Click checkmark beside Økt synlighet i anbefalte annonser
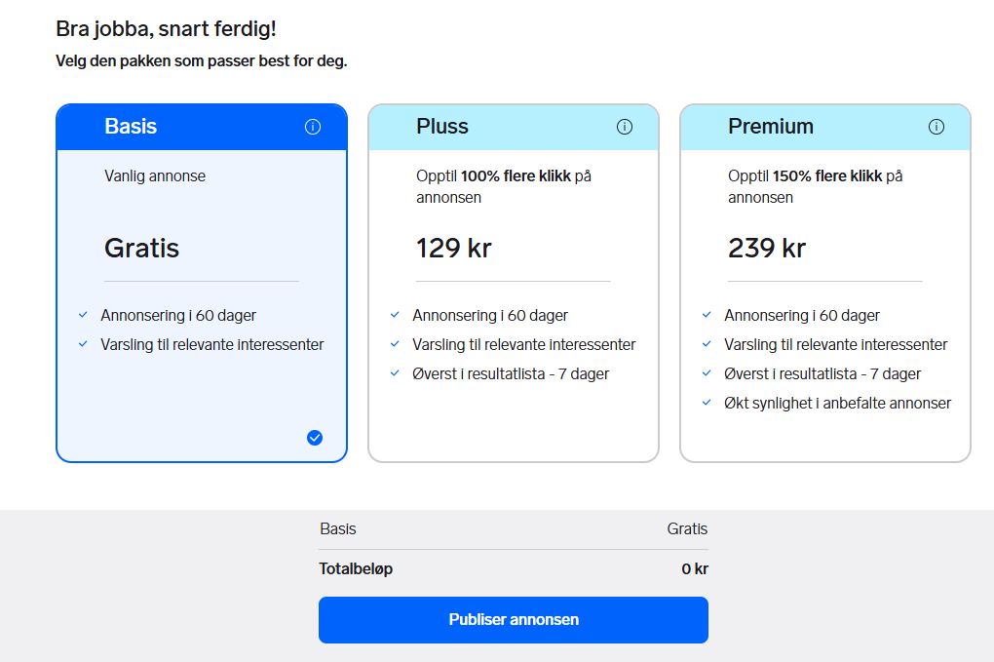The image size is (994, 662). tap(707, 403)
